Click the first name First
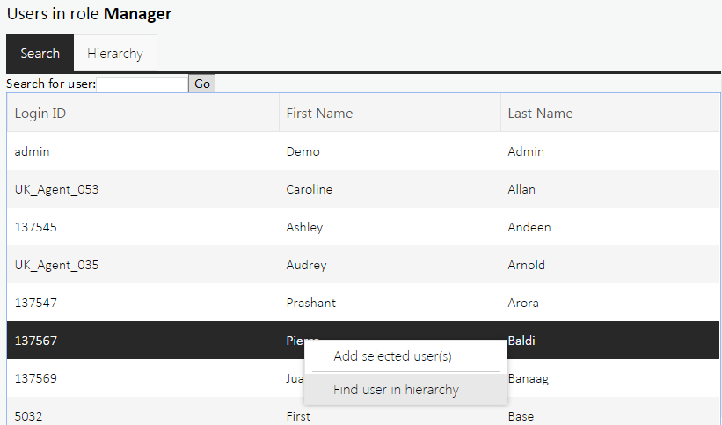The width and height of the screenshot is (722, 425). [x=298, y=416]
